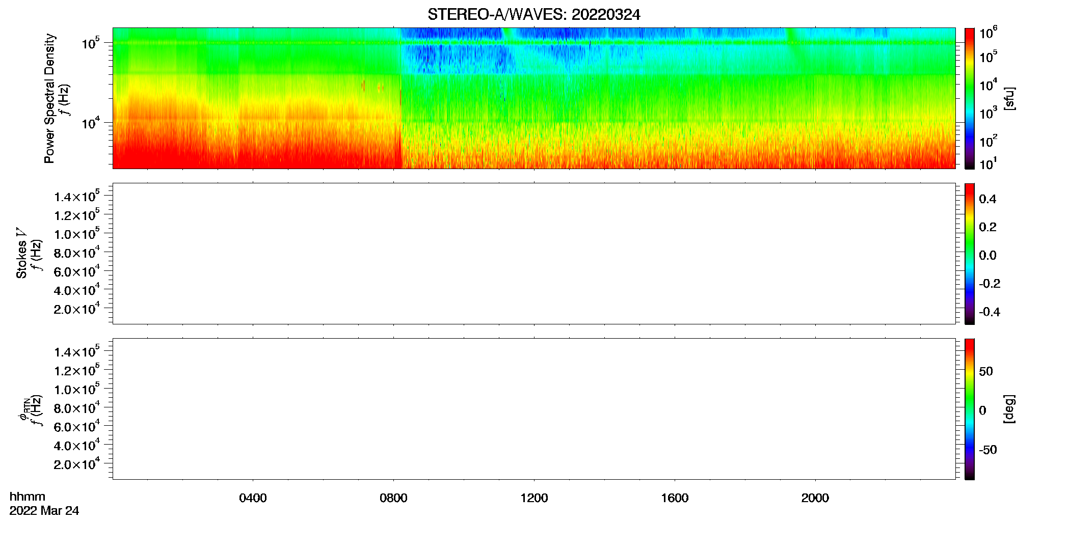The height and width of the screenshot is (550, 1068).
Task: Click the 2000 time tick label
Action: tap(815, 498)
